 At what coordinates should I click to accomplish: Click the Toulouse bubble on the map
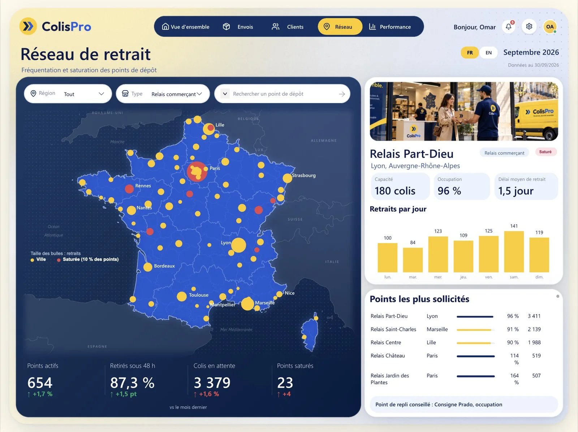[x=182, y=296]
